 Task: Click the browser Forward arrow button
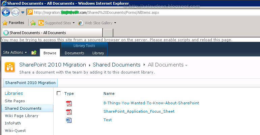tap(15, 12)
